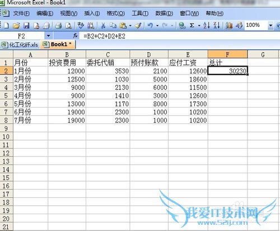Save the workbook with the floppy disk icon
This screenshot has width=280, height=231.
(26, 25)
